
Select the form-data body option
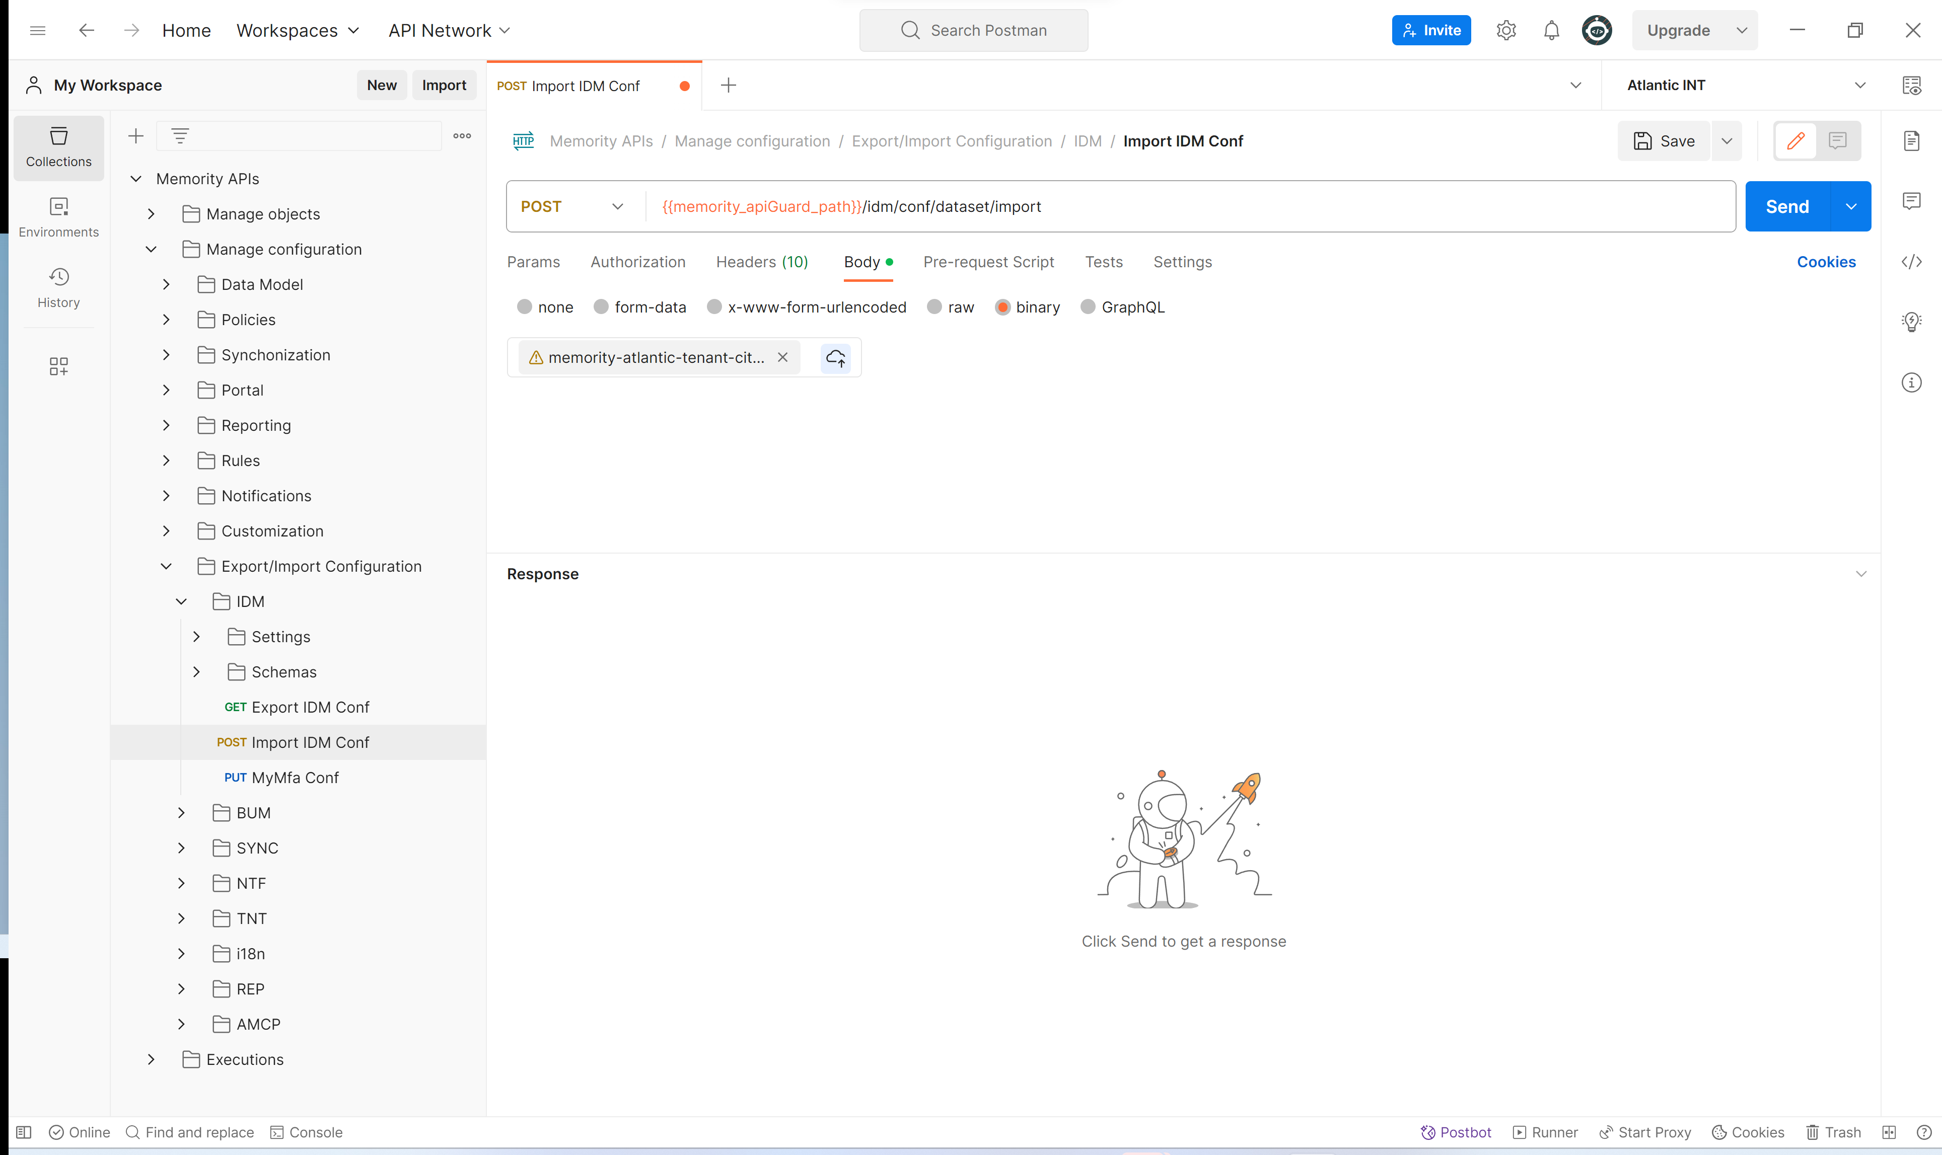[x=601, y=307]
